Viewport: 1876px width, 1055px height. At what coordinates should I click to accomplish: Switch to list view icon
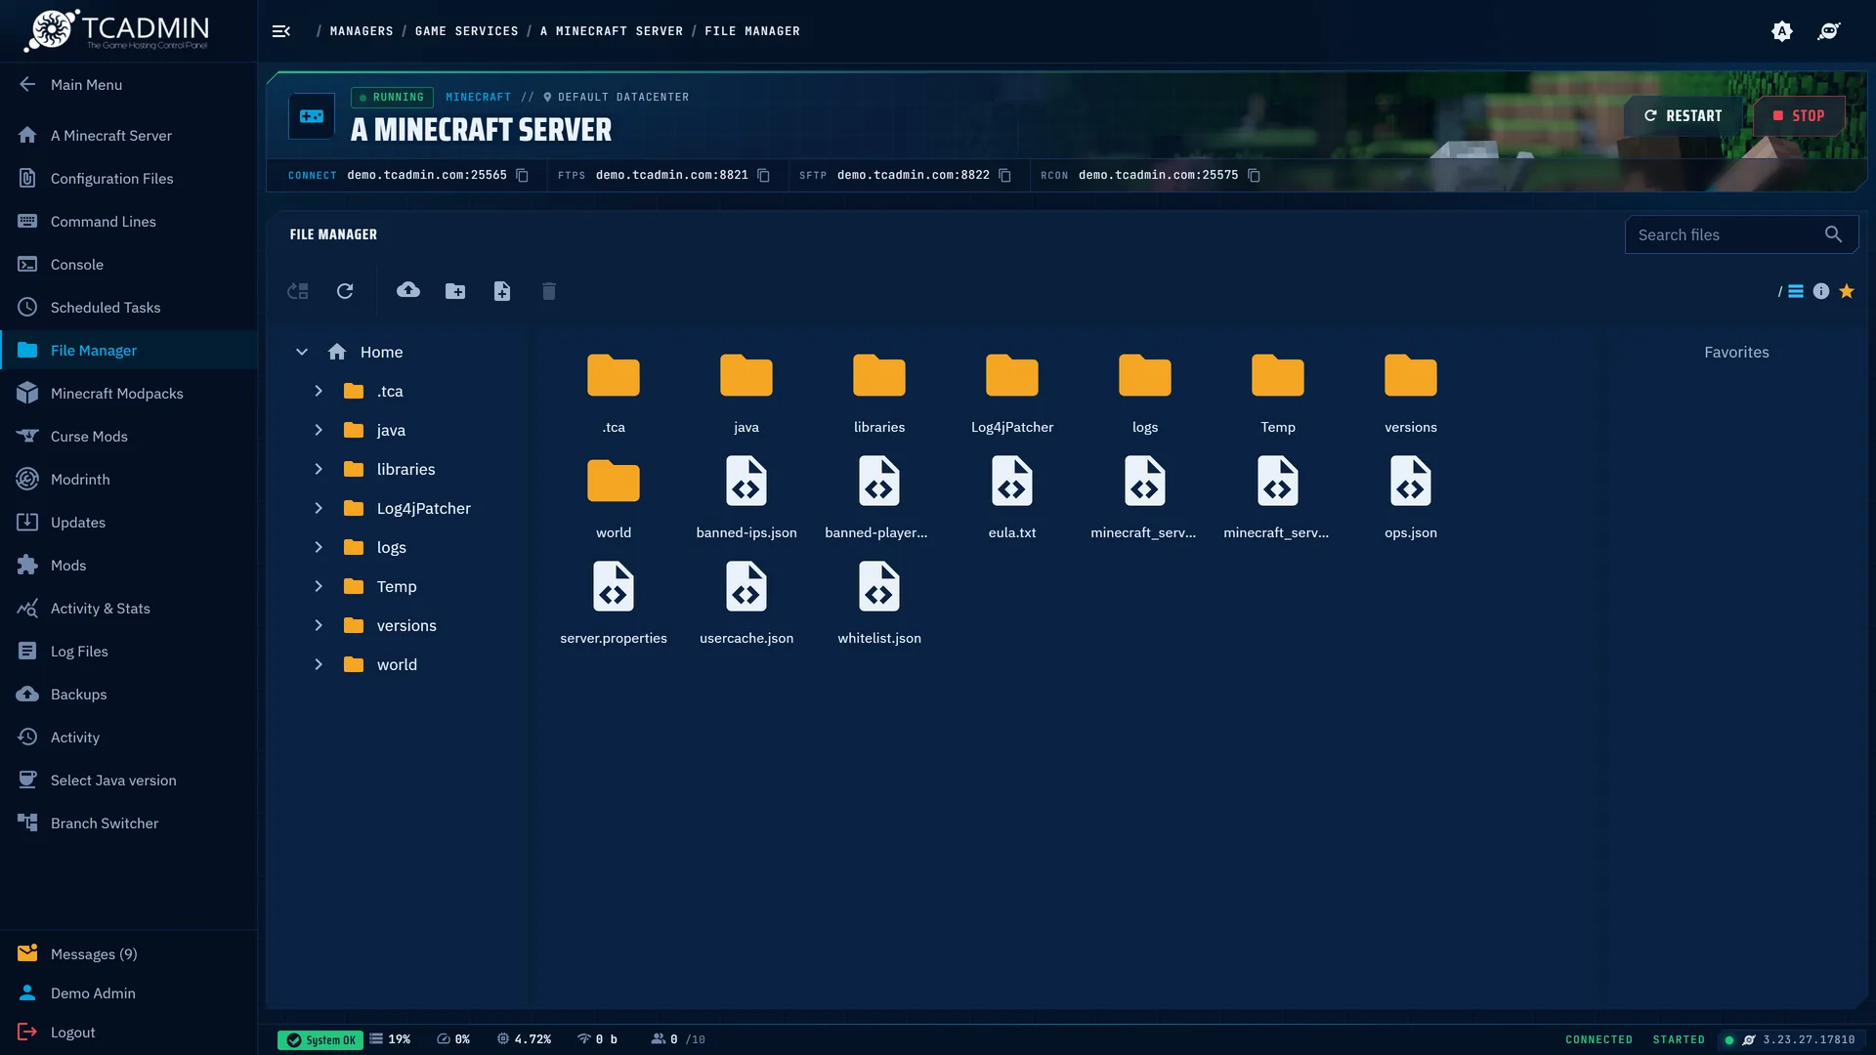click(x=1796, y=291)
